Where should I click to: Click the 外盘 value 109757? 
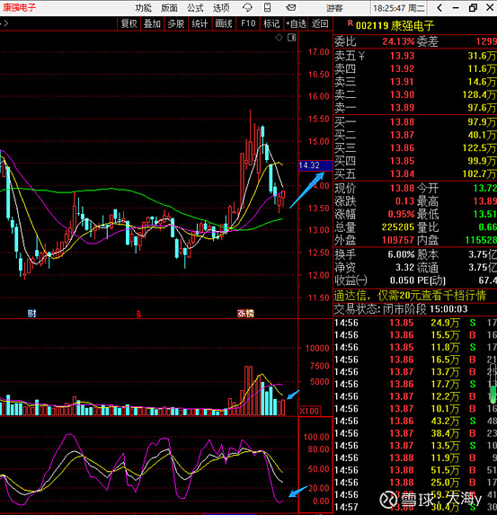click(398, 240)
